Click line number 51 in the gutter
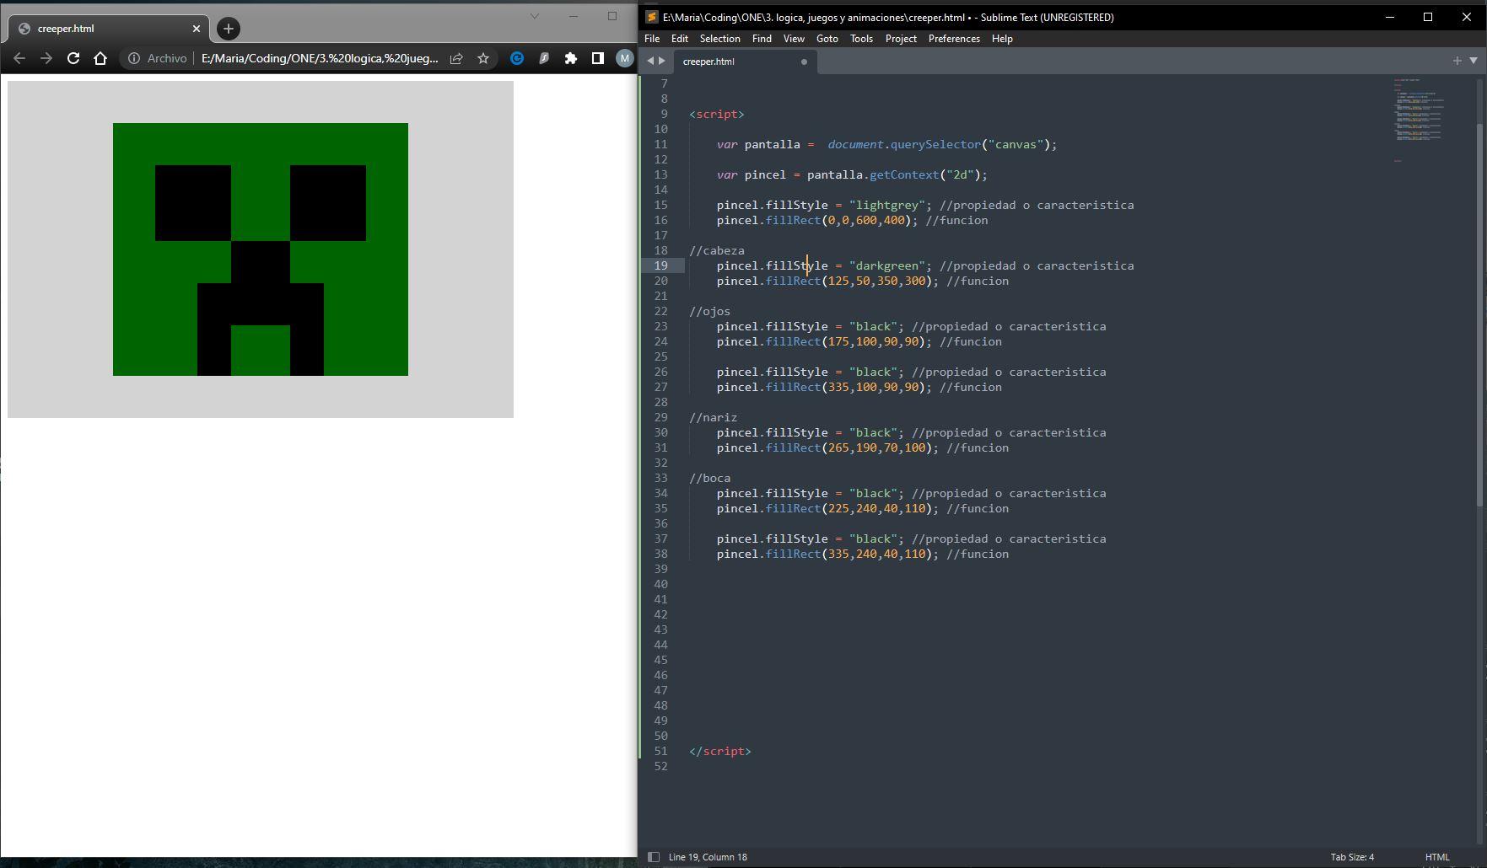 coord(660,751)
